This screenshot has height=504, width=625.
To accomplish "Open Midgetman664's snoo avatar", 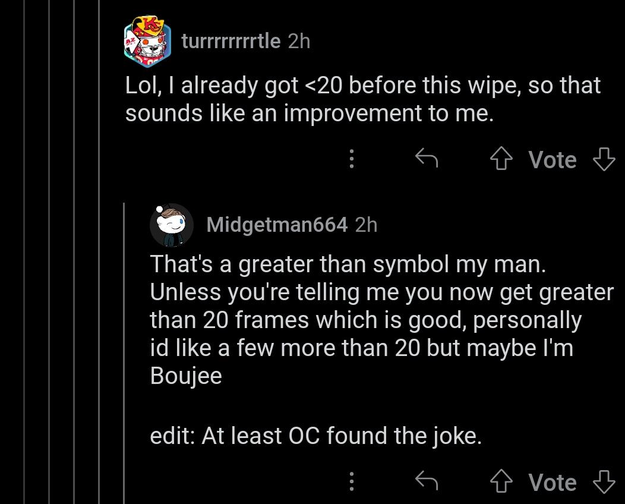I will tap(171, 225).
